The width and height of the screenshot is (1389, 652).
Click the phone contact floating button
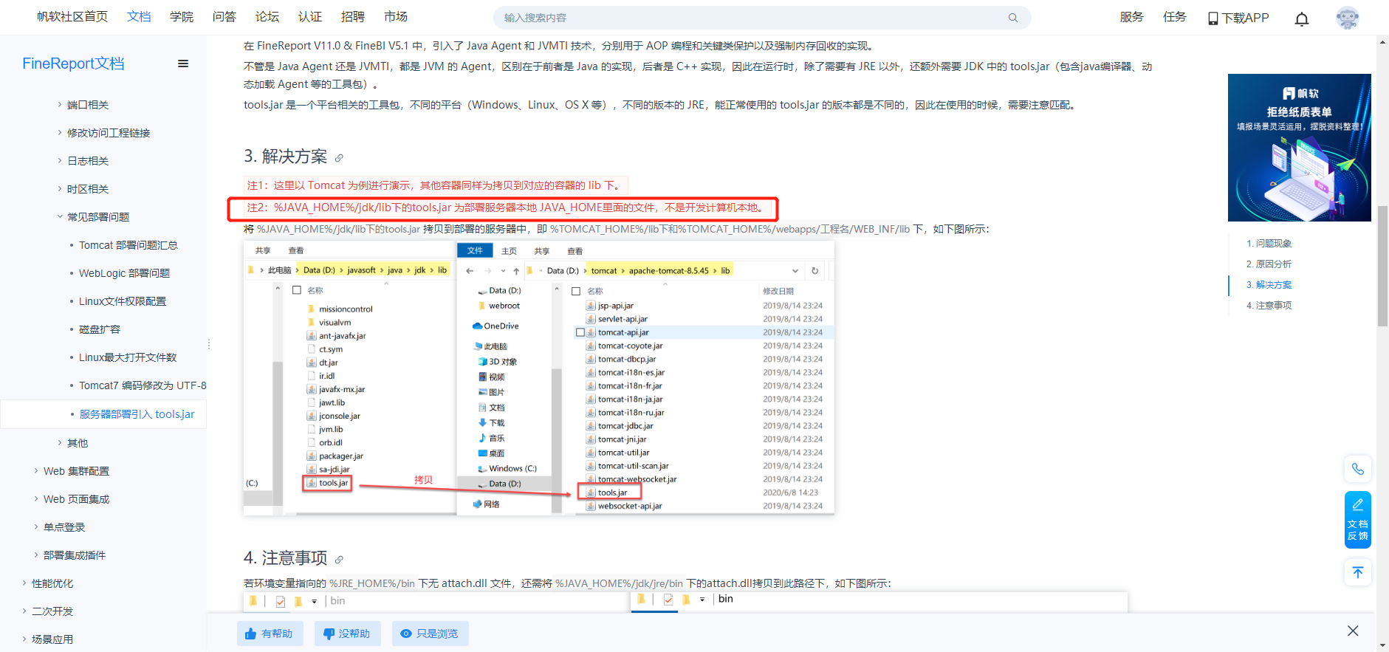[x=1358, y=469]
